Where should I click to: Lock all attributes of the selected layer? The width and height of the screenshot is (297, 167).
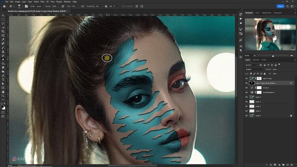(265, 74)
